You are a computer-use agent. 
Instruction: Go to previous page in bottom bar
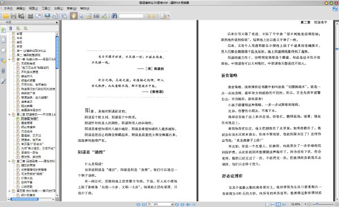(144, 204)
